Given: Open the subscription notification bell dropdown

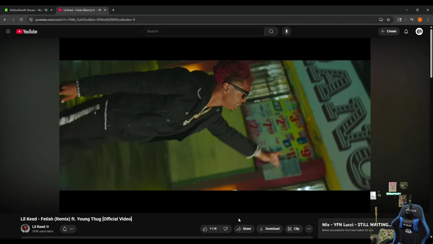Looking at the screenshot, I should click(68, 229).
